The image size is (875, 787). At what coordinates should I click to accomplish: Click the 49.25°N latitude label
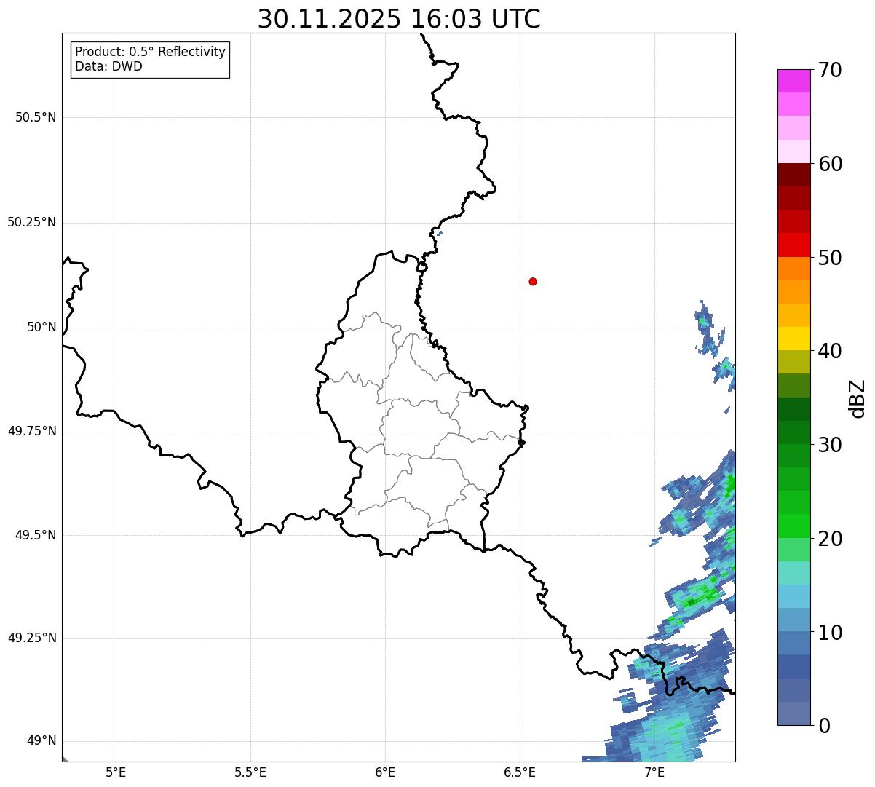(x=32, y=638)
